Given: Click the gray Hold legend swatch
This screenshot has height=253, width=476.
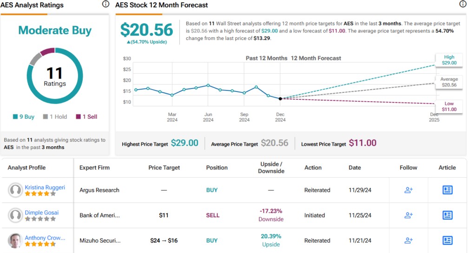Looking at the screenshot, I should [46, 117].
